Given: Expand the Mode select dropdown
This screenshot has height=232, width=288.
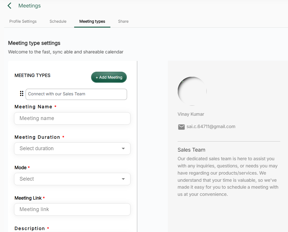Looking at the screenshot, I should coord(72,179).
